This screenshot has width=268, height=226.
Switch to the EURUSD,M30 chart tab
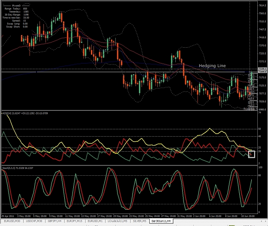[x=12, y=221]
